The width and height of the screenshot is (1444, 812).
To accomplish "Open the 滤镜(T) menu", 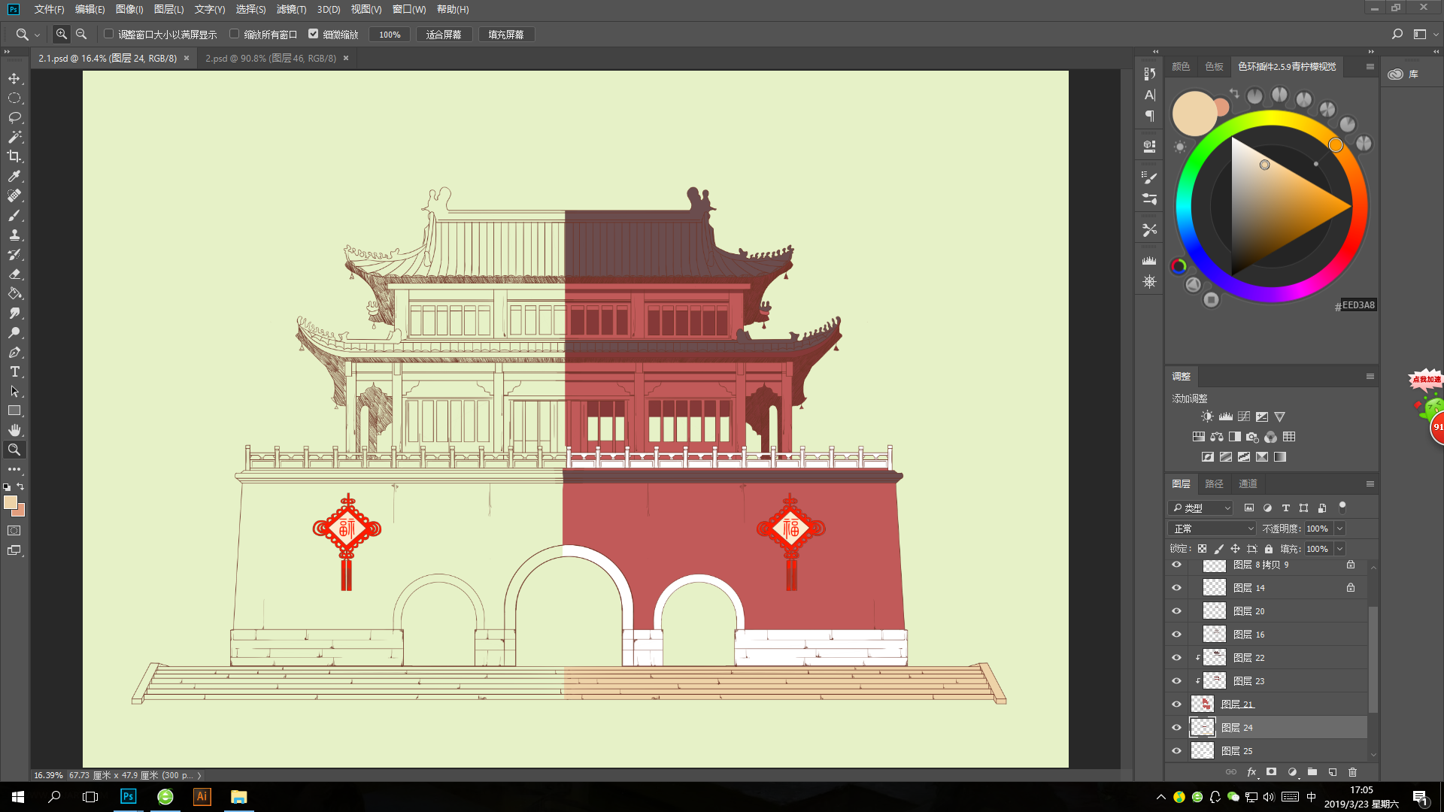I will click(x=291, y=9).
